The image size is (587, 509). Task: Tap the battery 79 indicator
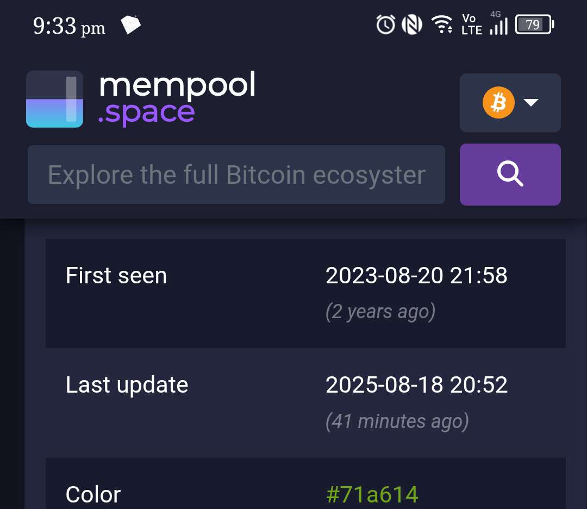click(x=535, y=24)
